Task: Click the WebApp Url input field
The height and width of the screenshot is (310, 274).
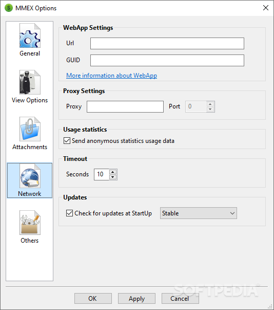Action: pos(167,43)
